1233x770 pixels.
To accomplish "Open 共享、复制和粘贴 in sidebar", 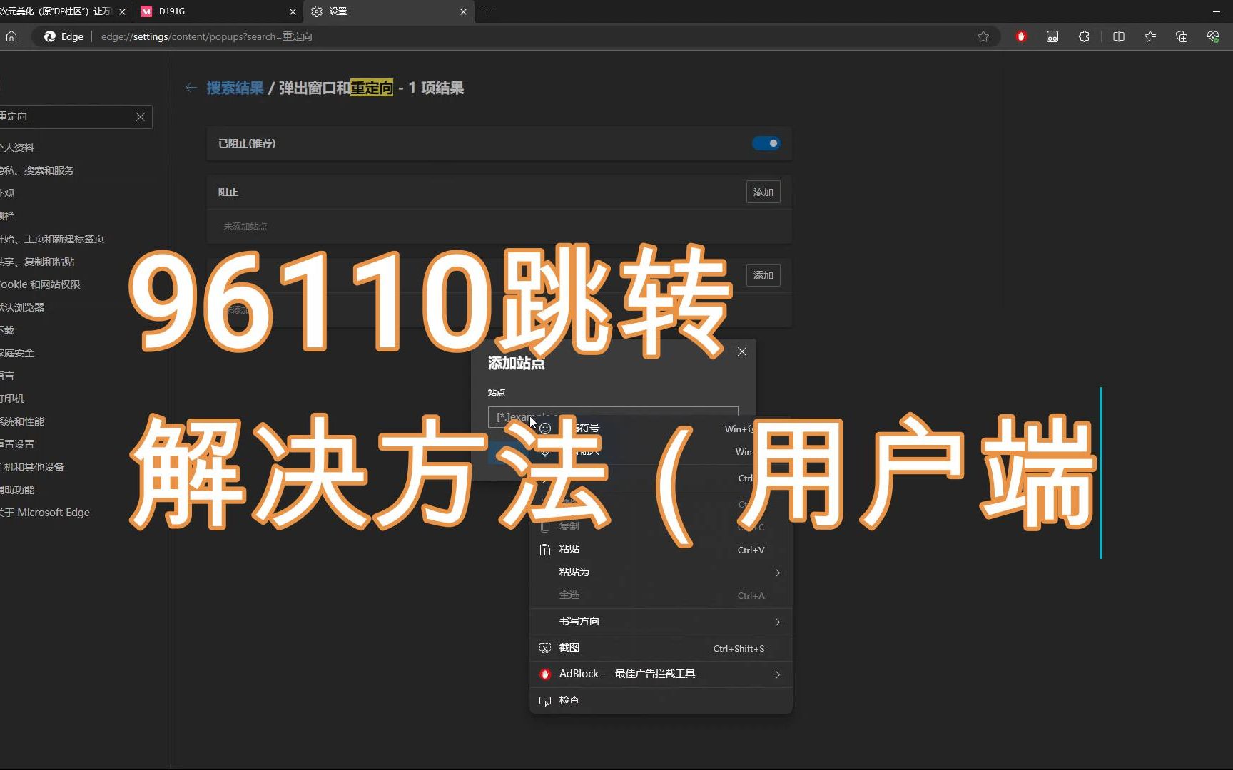I will tap(37, 262).
